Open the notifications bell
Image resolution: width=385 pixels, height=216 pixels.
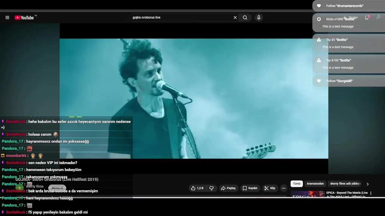click(x=367, y=18)
